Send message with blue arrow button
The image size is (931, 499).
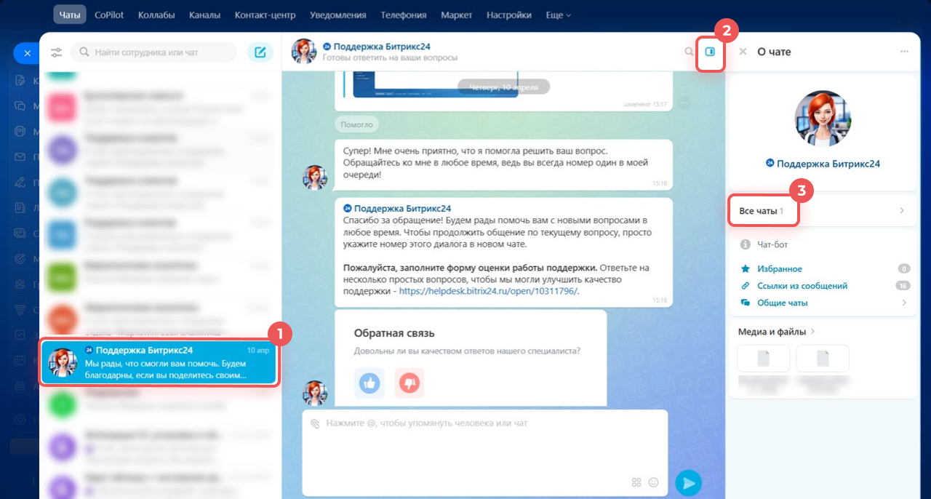point(688,482)
